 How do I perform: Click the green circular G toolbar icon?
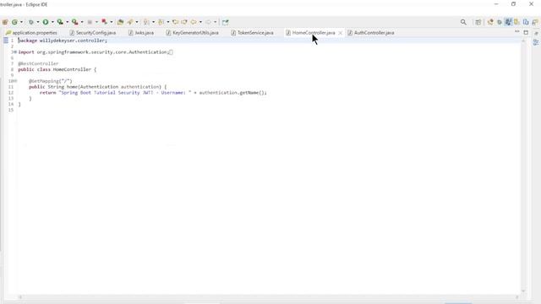14,22
